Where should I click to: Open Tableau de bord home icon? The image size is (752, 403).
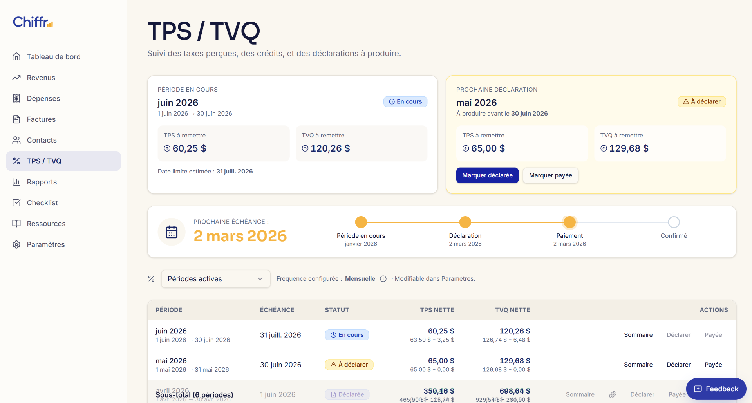point(16,57)
